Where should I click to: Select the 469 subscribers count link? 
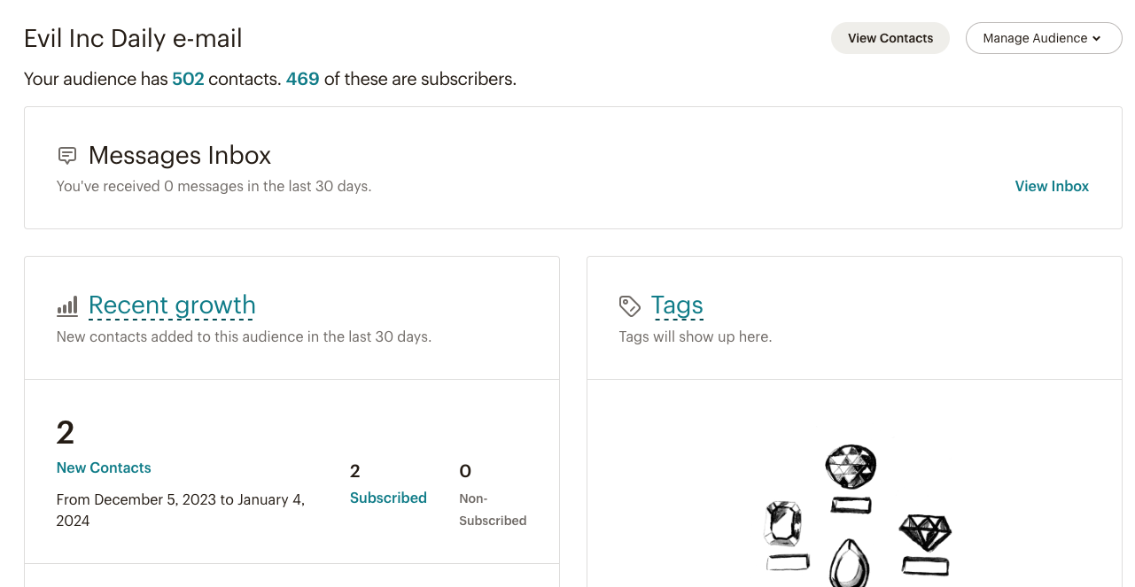(x=302, y=79)
